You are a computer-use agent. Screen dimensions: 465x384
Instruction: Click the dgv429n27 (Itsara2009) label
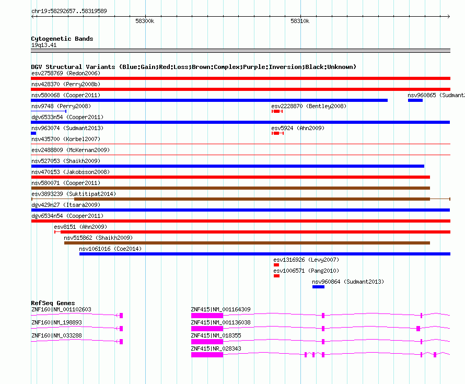[x=66, y=205]
